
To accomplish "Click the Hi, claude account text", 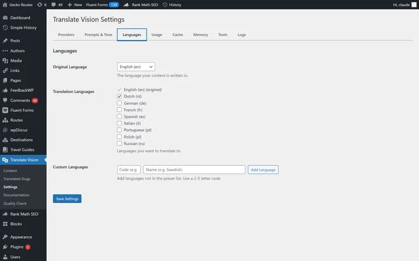I will click(x=401, y=5).
